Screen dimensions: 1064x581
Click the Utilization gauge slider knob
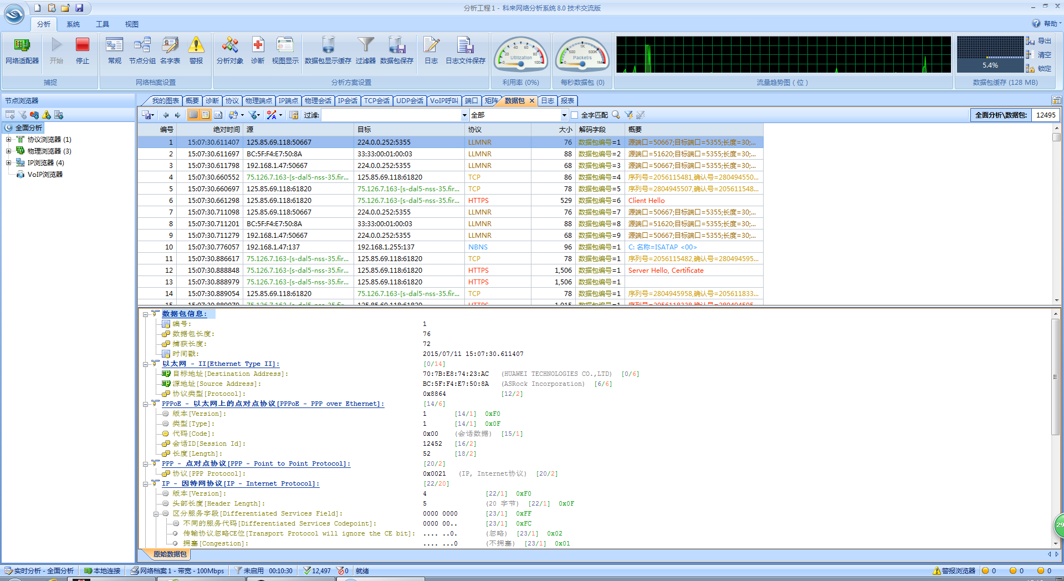tap(521, 64)
